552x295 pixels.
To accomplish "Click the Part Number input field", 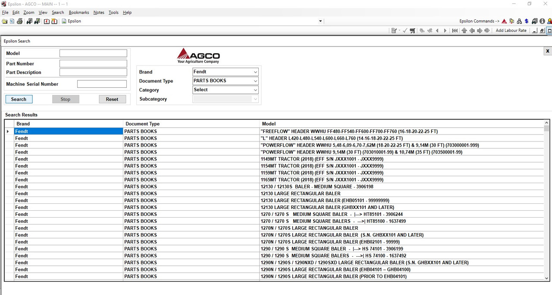I will point(93,64).
